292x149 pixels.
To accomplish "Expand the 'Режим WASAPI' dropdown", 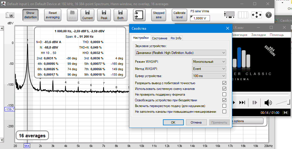I will (x=209, y=62).
